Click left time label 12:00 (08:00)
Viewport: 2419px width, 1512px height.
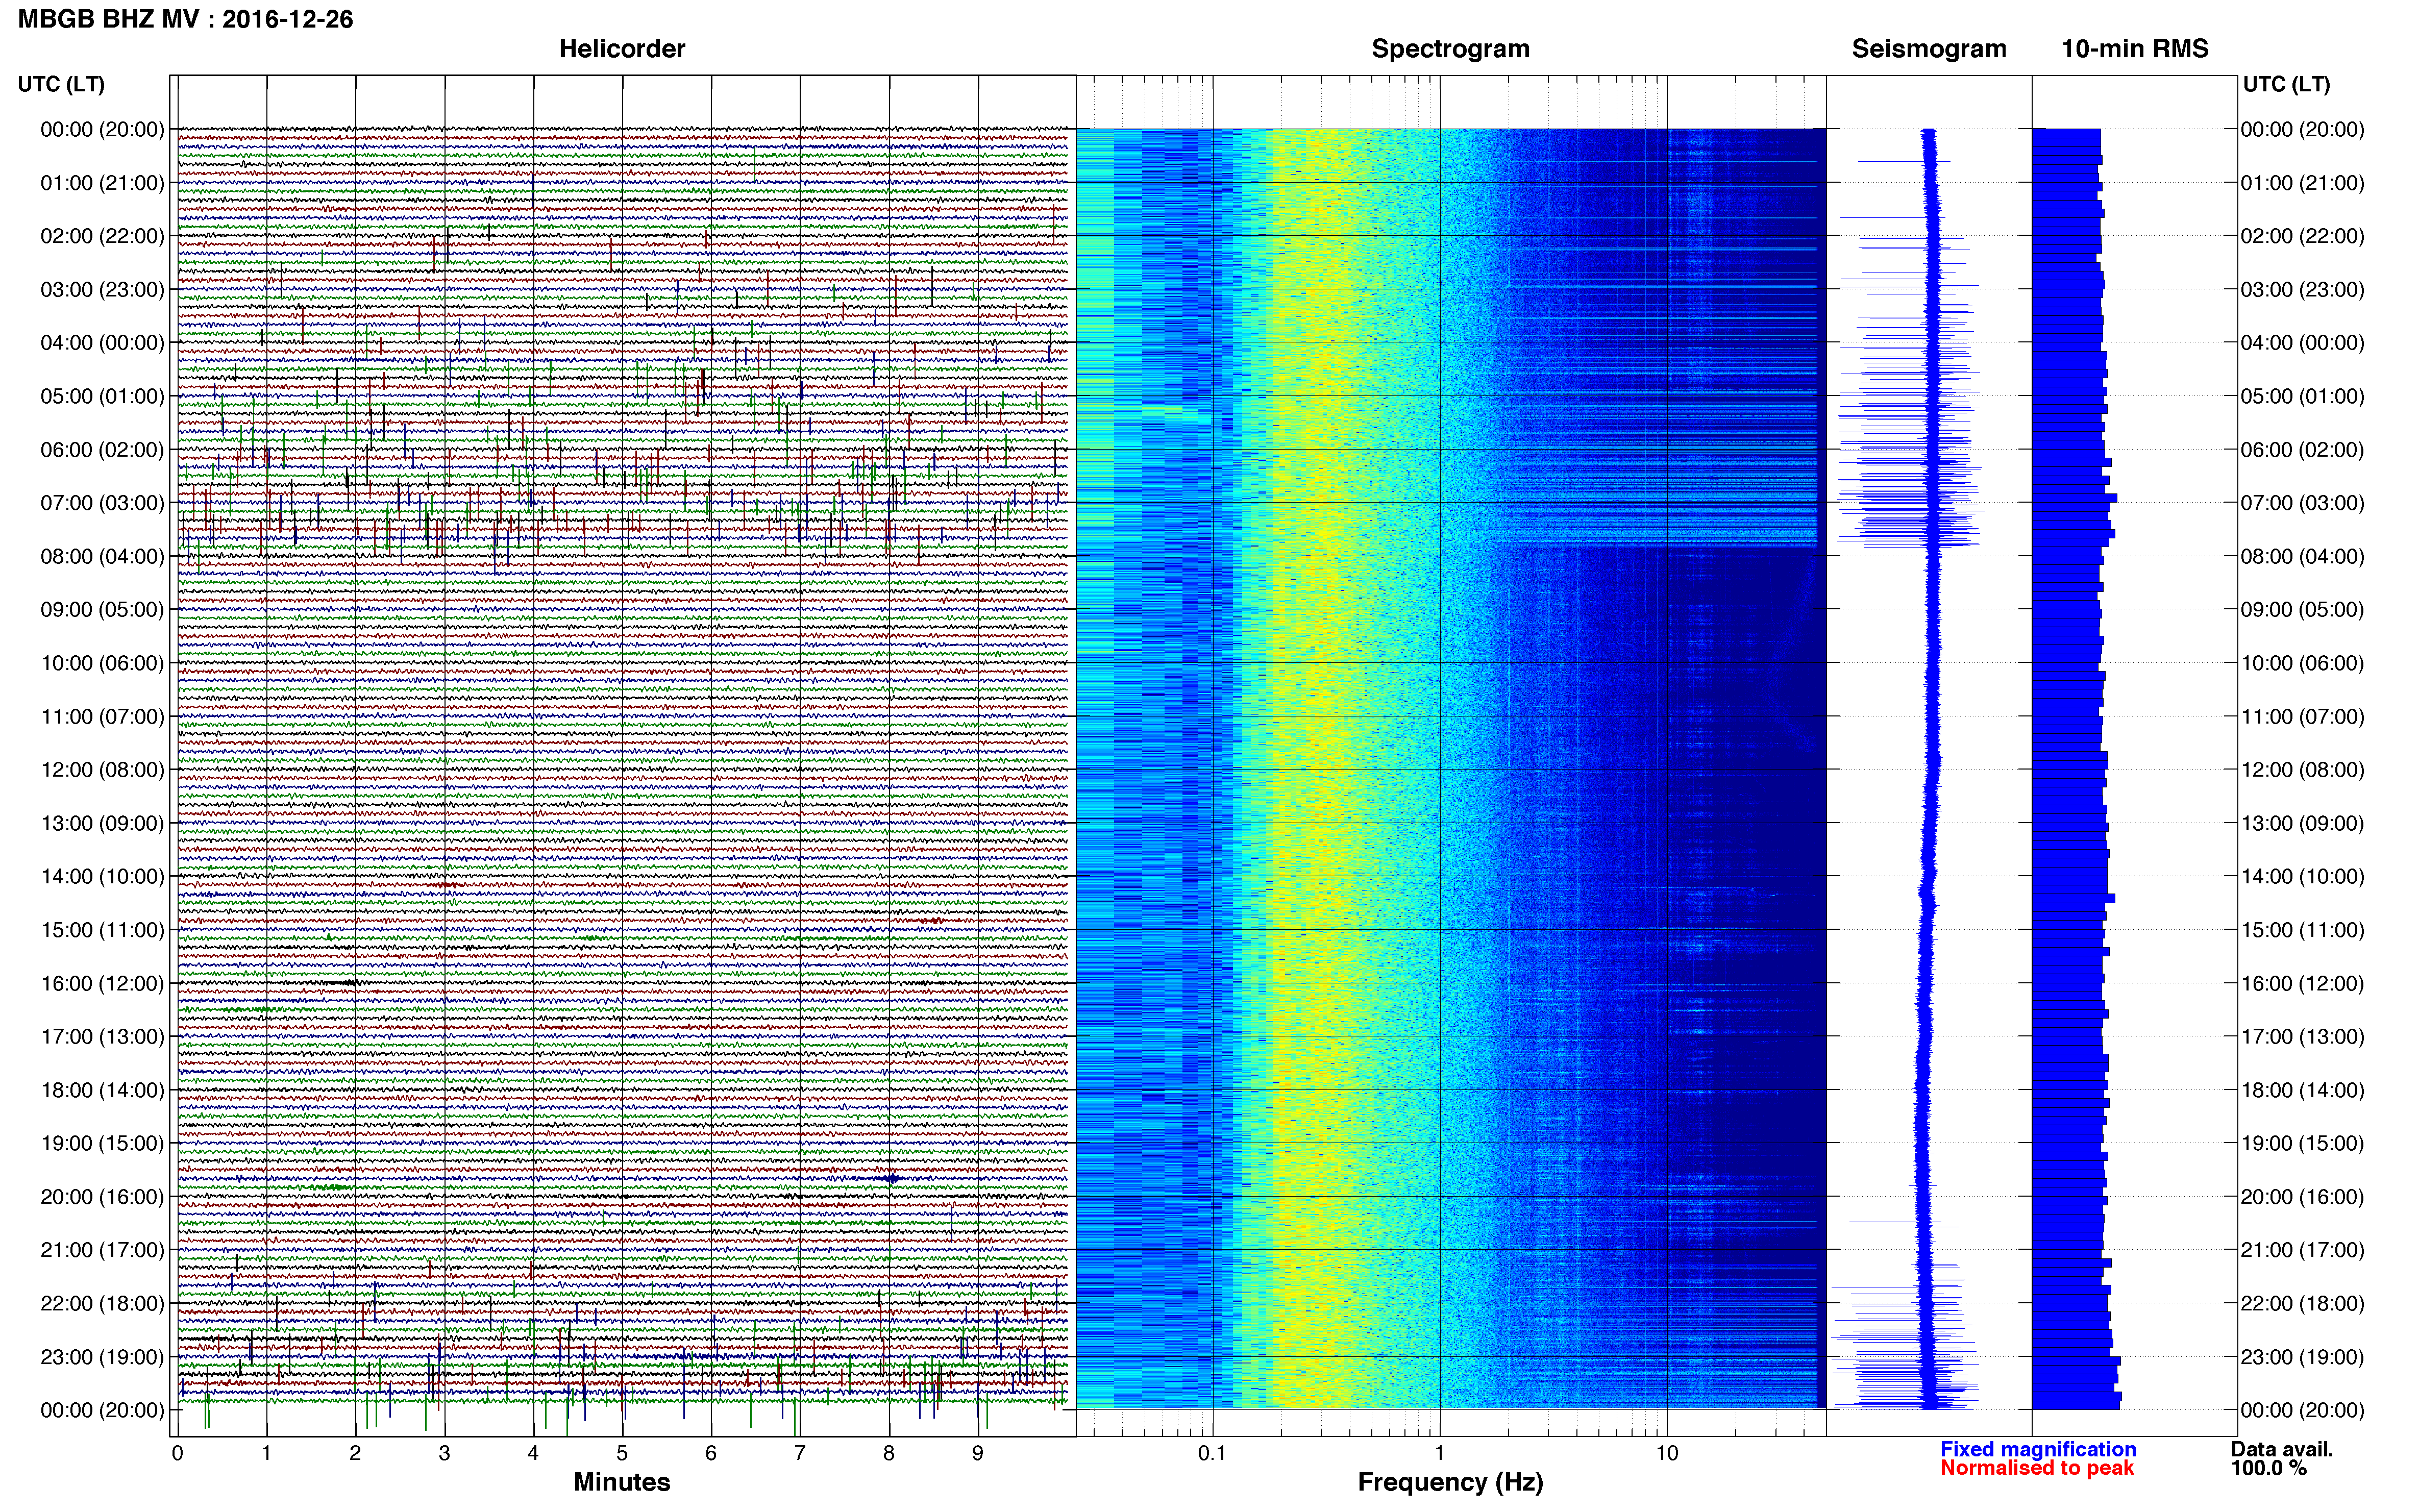tap(102, 770)
